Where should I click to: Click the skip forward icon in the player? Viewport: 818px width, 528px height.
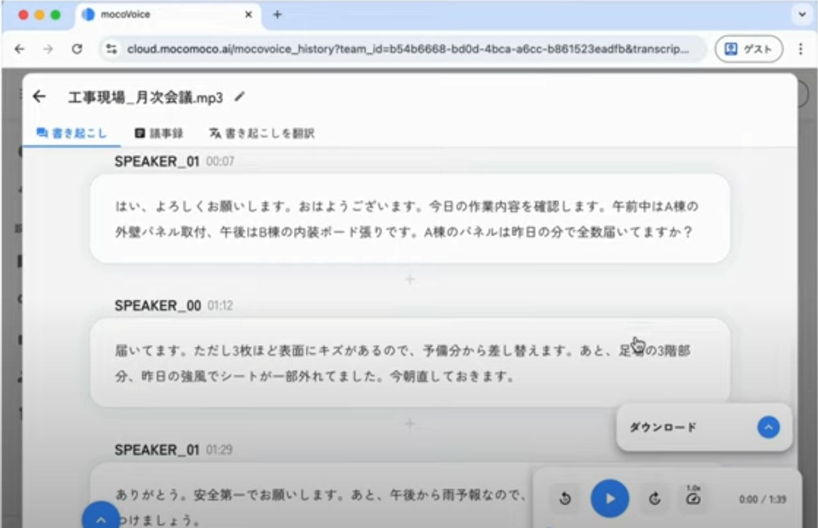tap(655, 499)
